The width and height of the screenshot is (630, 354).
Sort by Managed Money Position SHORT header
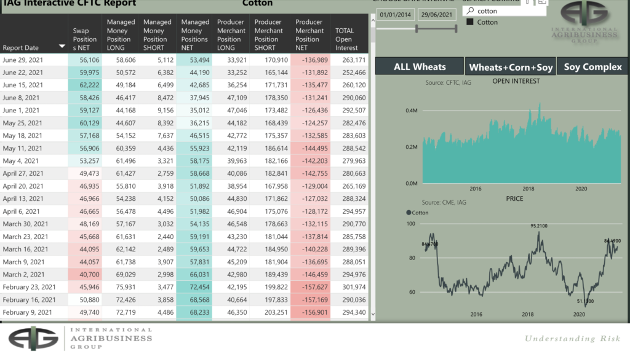[x=157, y=34]
